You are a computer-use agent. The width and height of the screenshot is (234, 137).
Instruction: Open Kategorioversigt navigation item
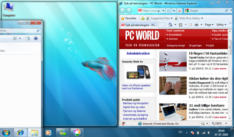[176, 45]
